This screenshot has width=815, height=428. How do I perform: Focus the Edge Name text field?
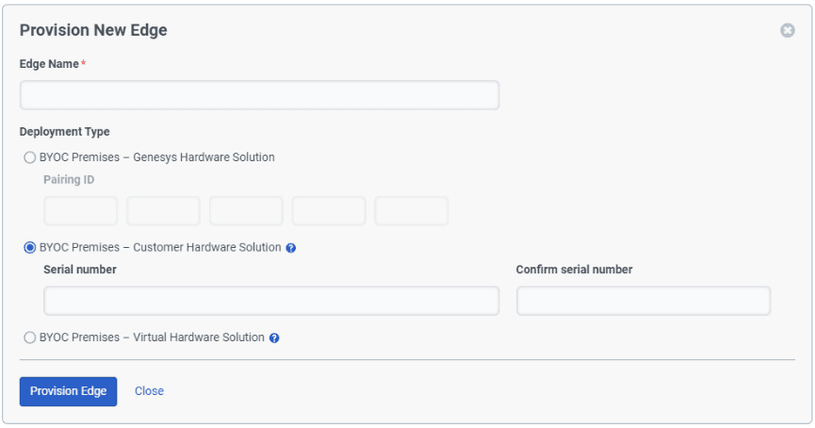click(x=259, y=95)
